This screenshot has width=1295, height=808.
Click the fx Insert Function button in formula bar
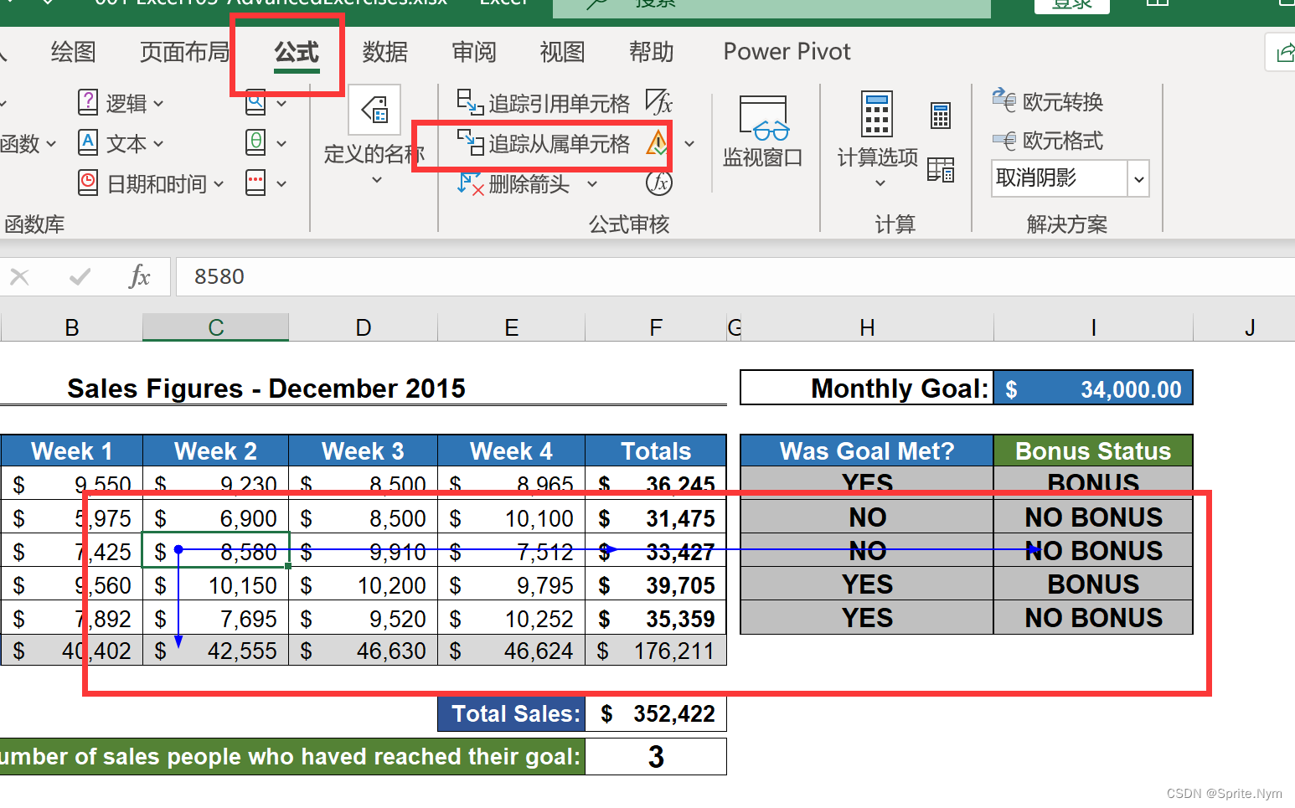pyautogui.click(x=140, y=276)
